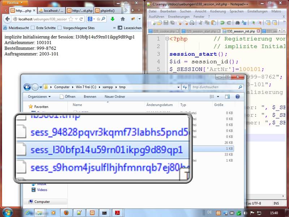The height and width of the screenshot is (217, 289).
Task: Click the reload icon in Firefox address bar
Action: (x=81, y=19)
